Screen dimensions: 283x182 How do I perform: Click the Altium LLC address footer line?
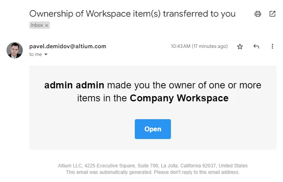click(x=153, y=166)
